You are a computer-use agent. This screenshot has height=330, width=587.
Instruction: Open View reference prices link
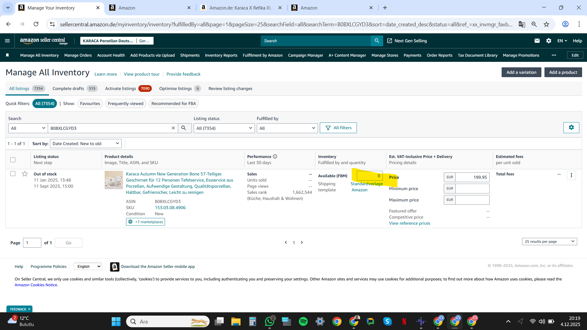click(409, 223)
